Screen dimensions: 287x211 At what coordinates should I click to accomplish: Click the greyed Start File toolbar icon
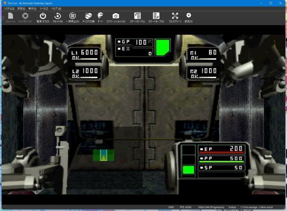[11, 18]
